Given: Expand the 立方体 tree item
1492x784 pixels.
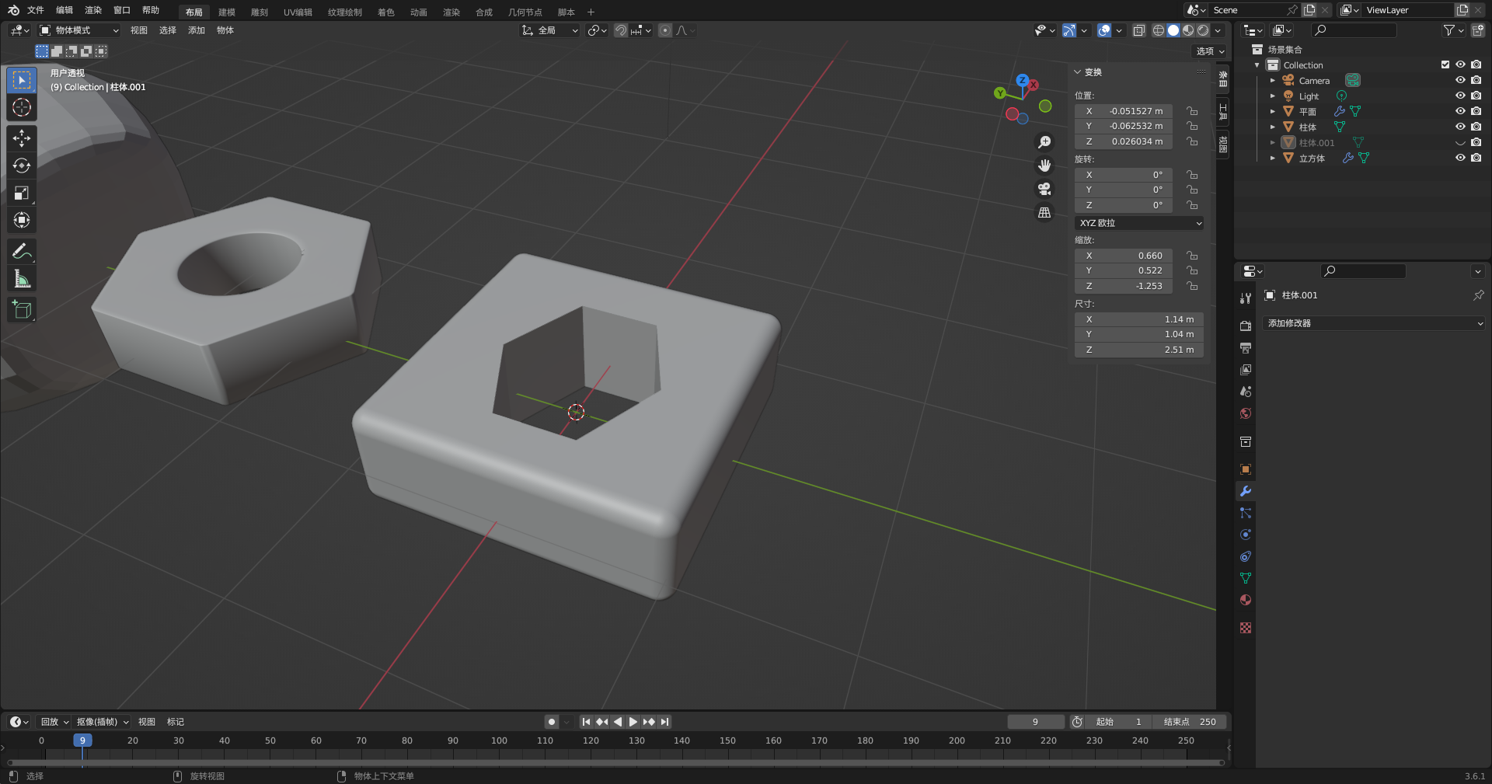Looking at the screenshot, I should pos(1273,158).
